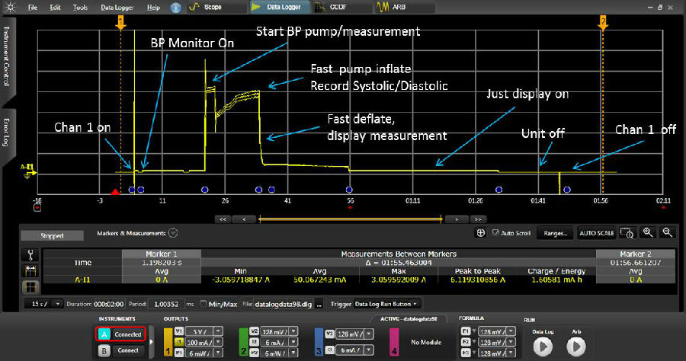Toggle the V2 trace button

(254, 331)
